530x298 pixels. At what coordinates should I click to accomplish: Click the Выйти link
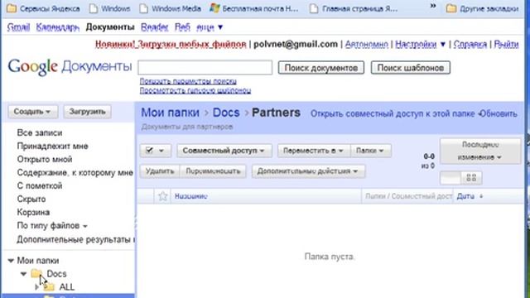506,44
